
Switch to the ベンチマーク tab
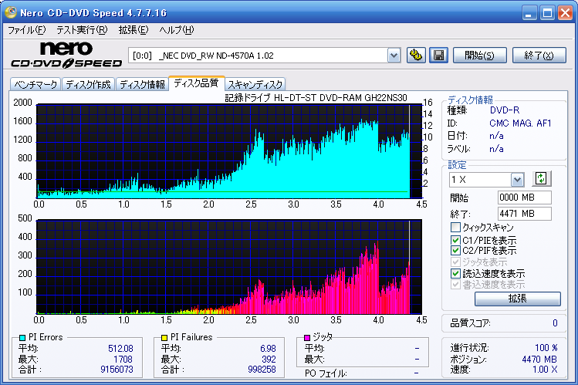[35, 84]
